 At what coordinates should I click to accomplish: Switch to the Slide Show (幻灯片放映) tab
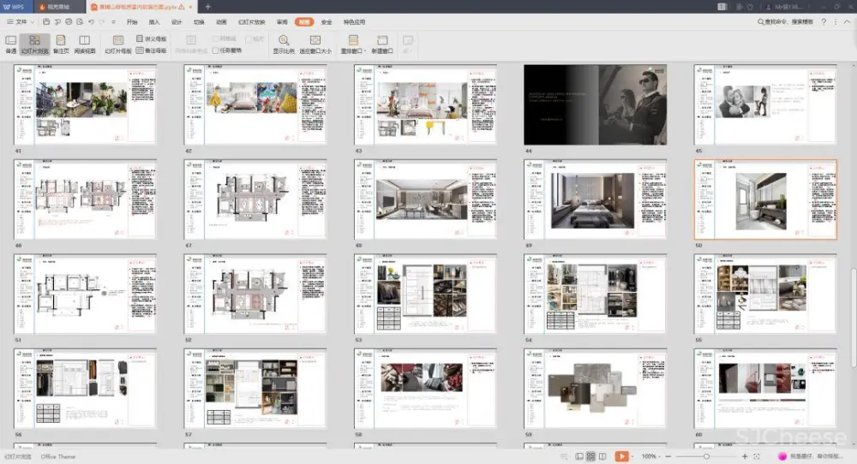pos(251,21)
